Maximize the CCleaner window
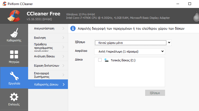This screenshot has width=199, height=111. pos(190,4)
